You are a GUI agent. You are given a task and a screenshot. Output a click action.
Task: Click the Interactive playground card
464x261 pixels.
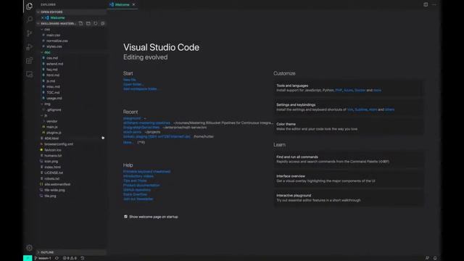click(349, 198)
